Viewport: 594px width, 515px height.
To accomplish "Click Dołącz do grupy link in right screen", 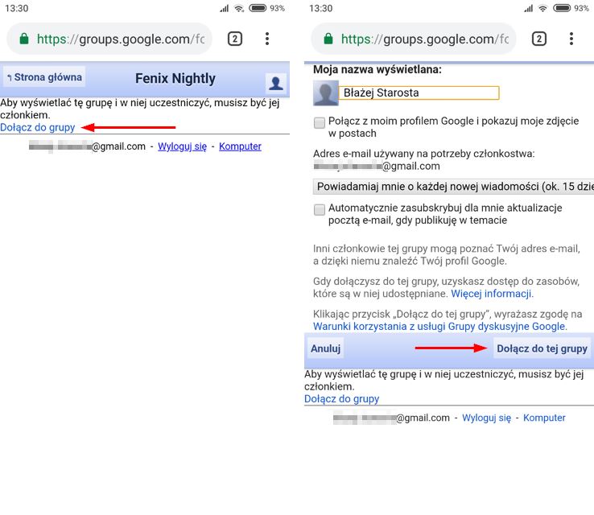I will click(x=342, y=399).
